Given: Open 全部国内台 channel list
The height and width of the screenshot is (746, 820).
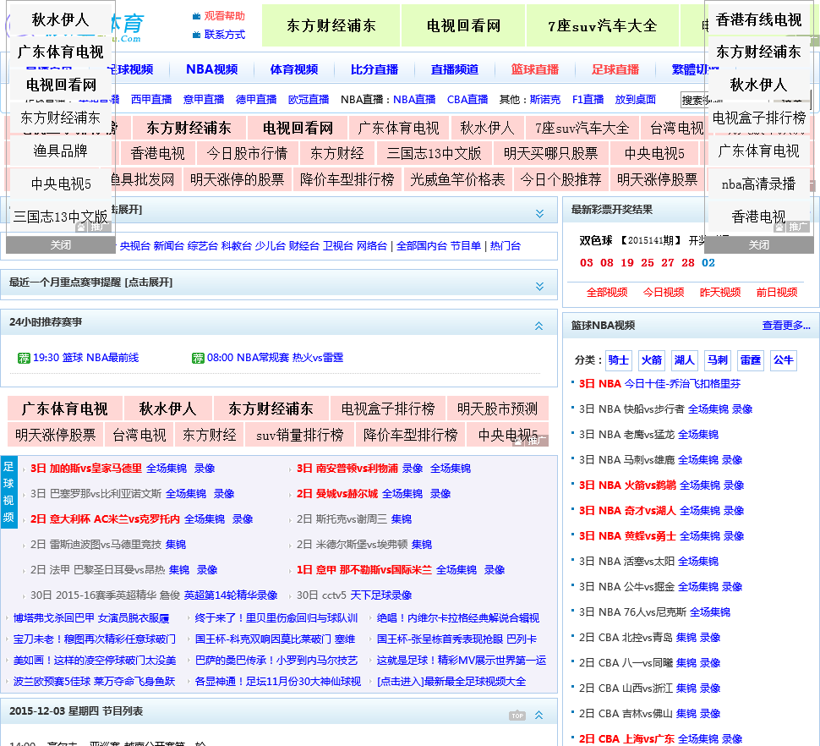Looking at the screenshot, I should click(422, 246).
